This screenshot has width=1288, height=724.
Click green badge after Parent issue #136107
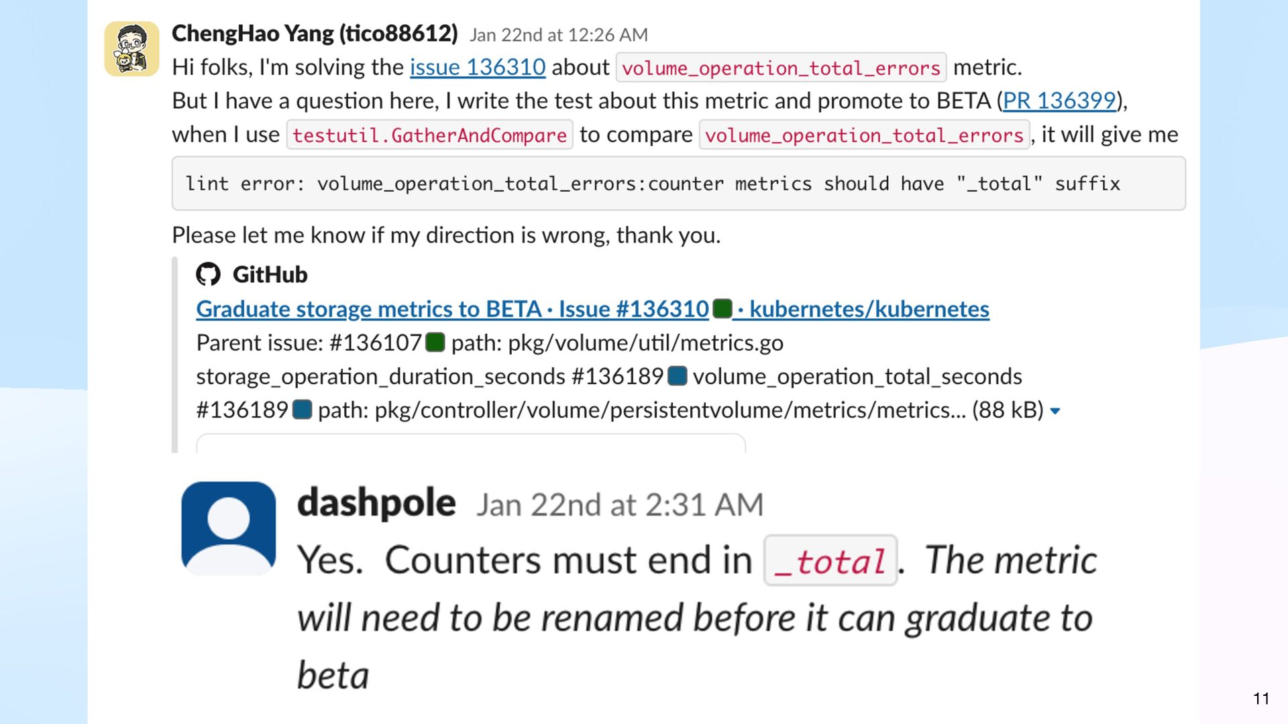(x=435, y=343)
